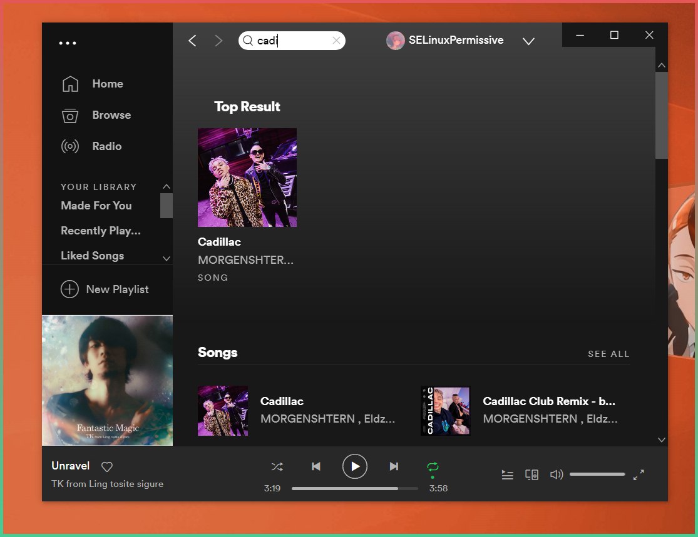Enter full screen with expand arrows icon

click(639, 474)
